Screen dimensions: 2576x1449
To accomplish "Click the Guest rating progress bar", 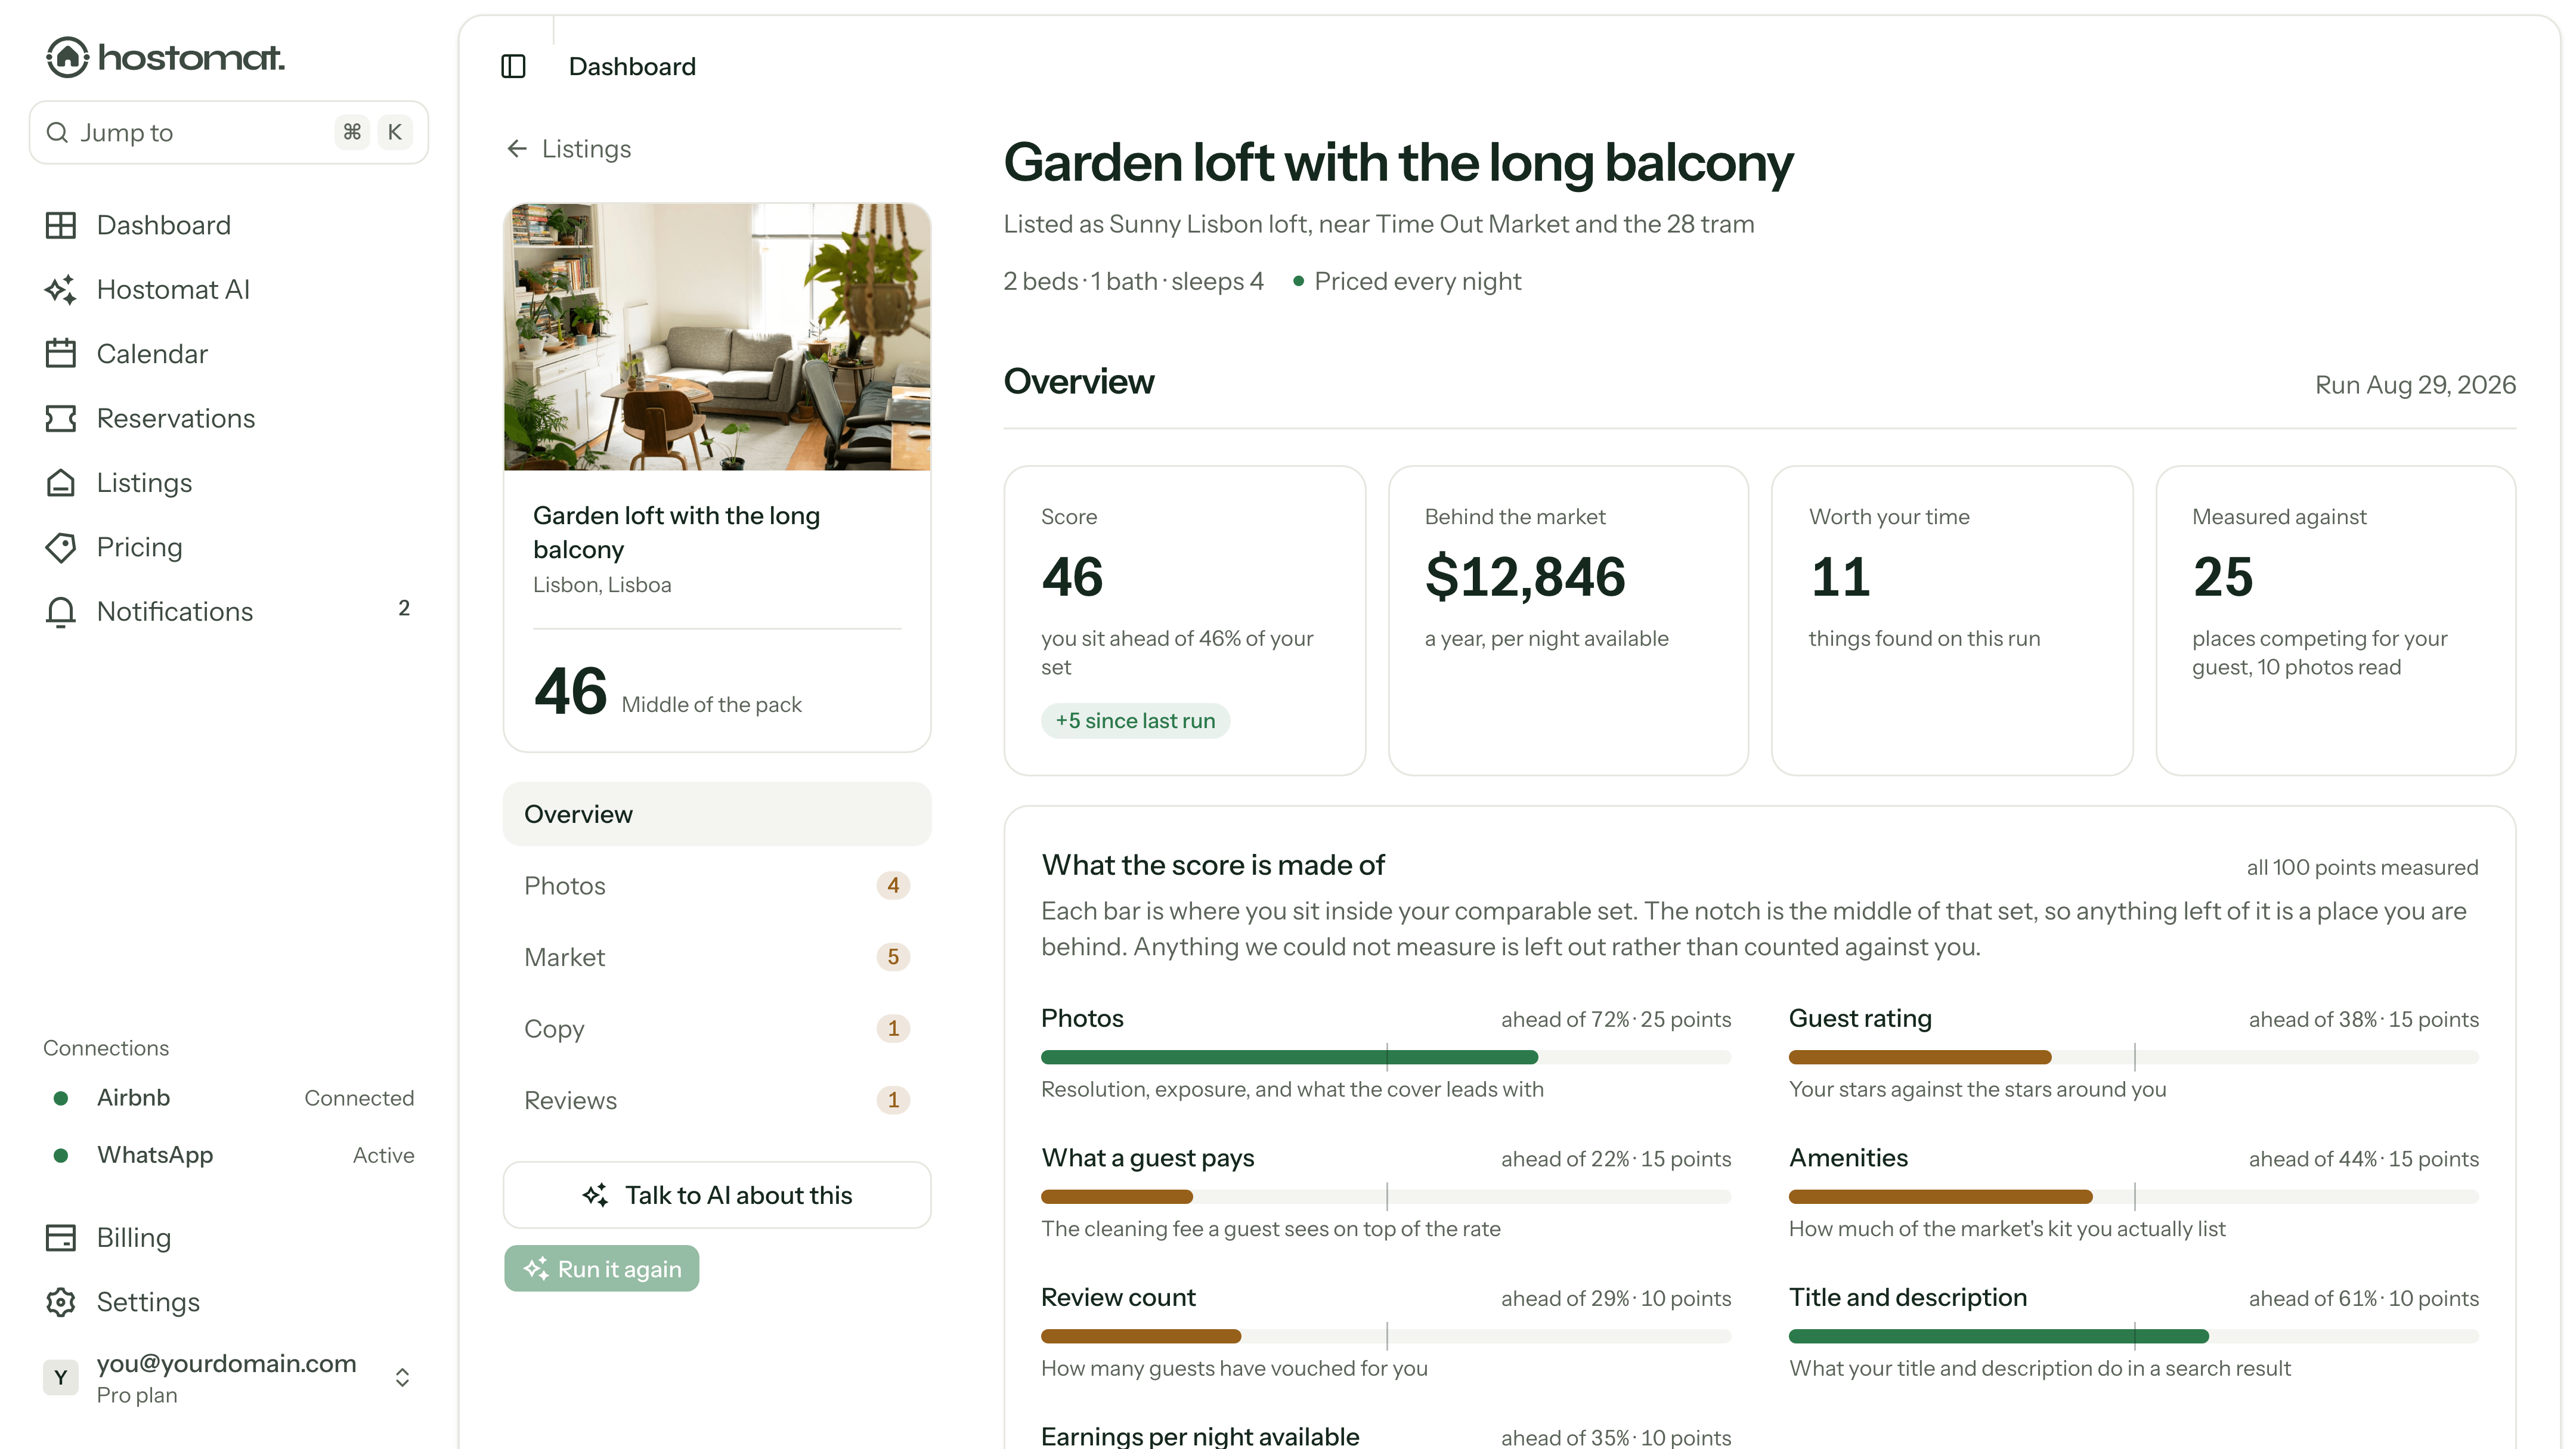I will 2133,1057.
